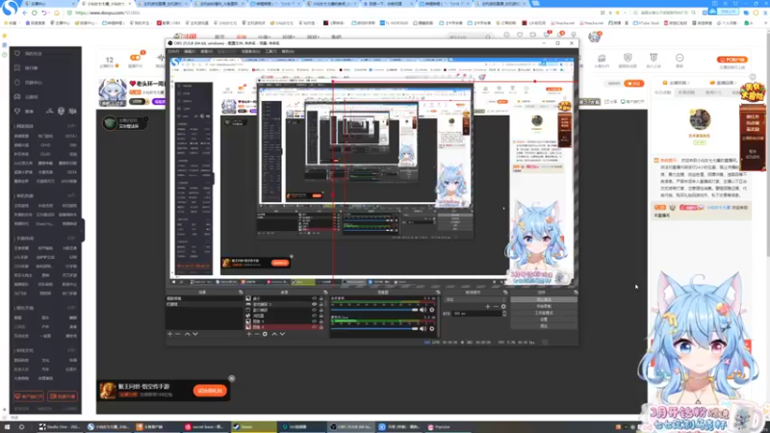Click 设置 button in OBS Controls

[x=544, y=319]
